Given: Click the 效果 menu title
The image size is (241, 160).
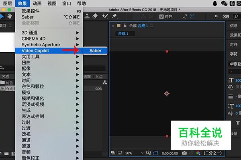Looking at the screenshot, I should 22,3.
